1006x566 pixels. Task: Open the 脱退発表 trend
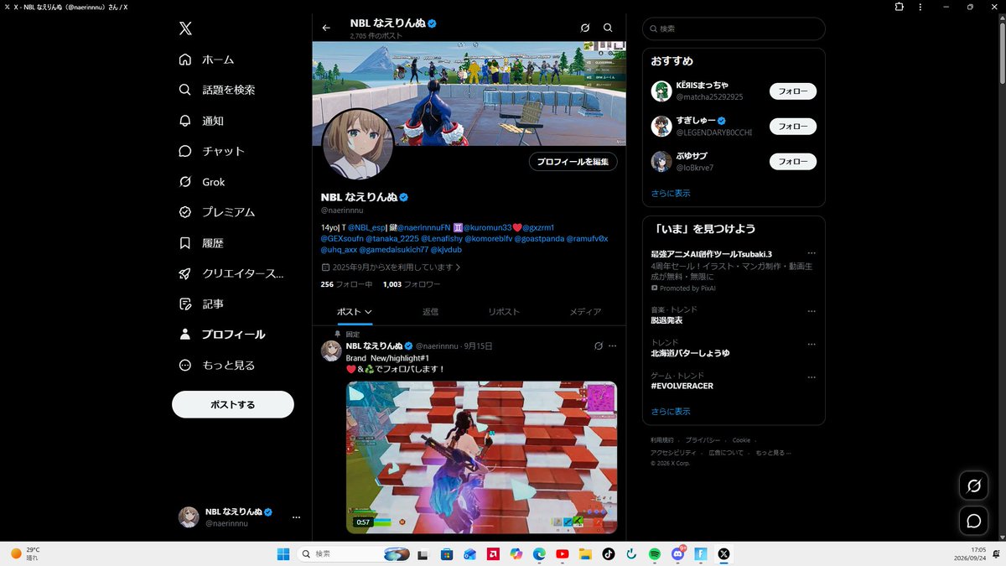pos(666,320)
